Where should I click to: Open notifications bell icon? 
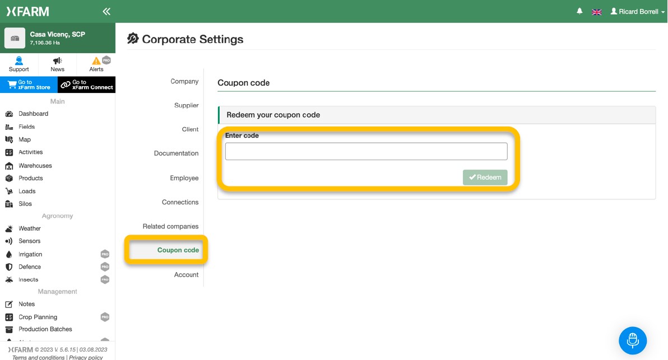click(x=579, y=12)
